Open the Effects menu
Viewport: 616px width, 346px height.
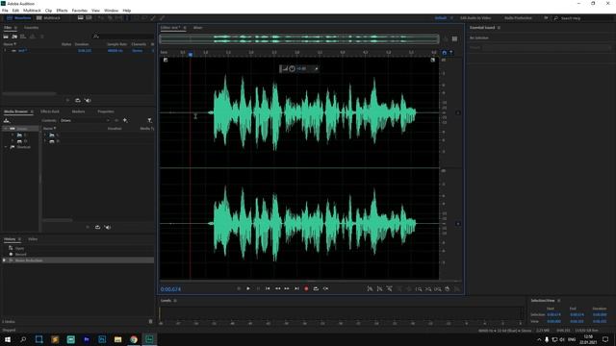(62, 11)
